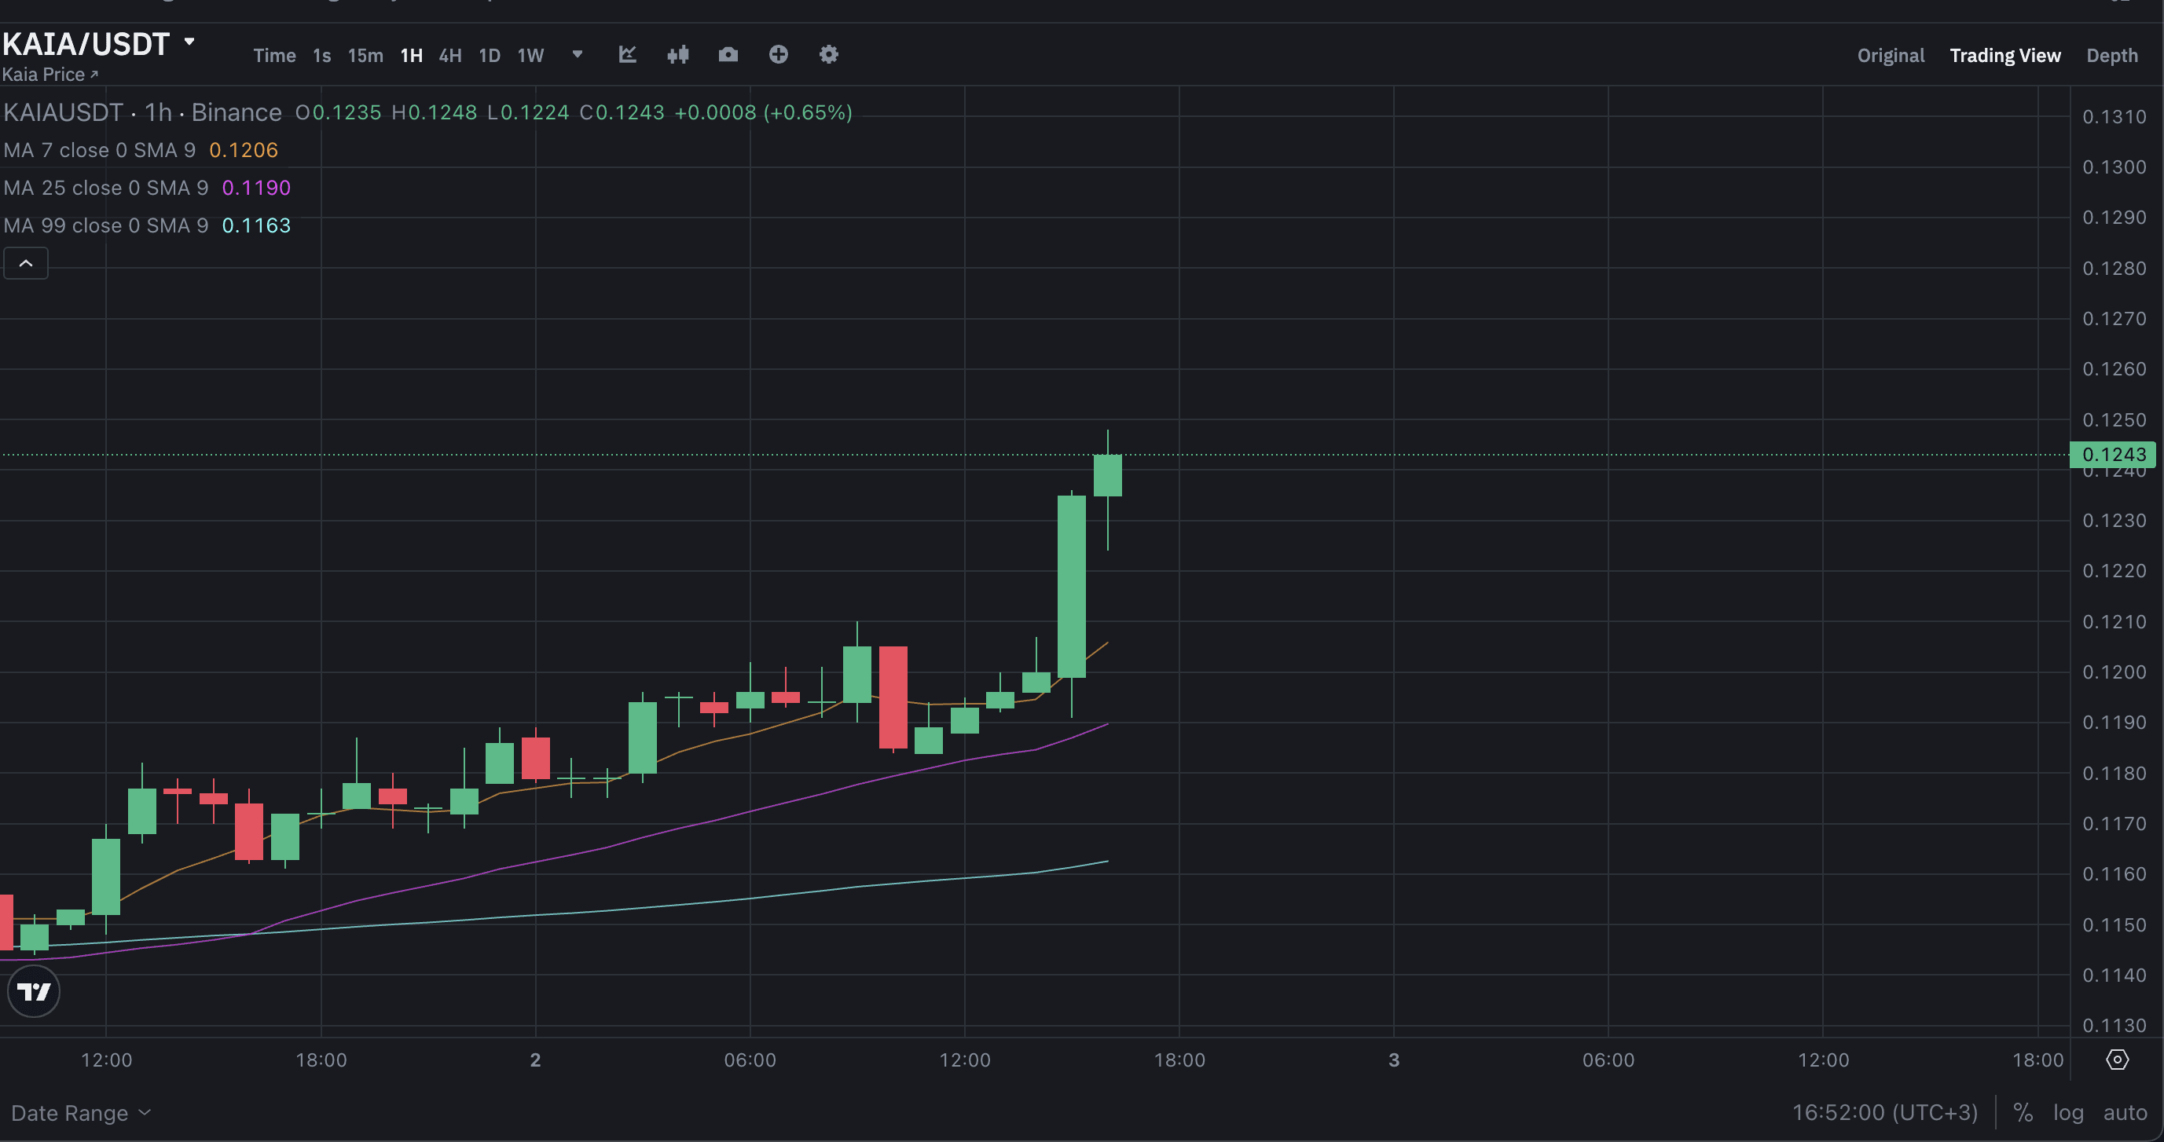Collapse the indicator legend chevron
2164x1142 pixels.
[26, 264]
